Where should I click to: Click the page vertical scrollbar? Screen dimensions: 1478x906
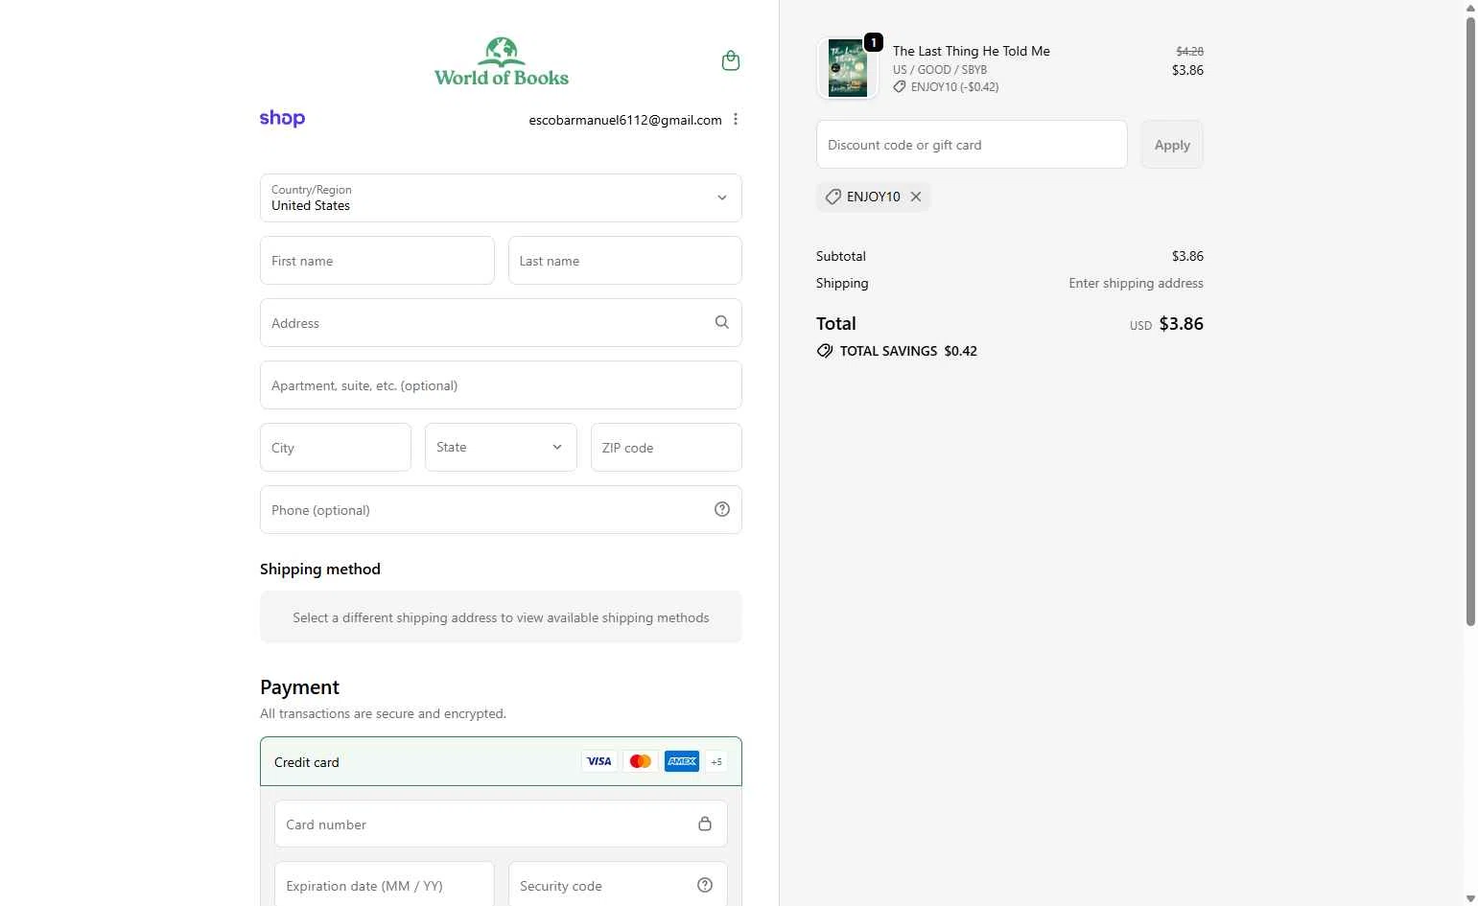tap(1470, 321)
